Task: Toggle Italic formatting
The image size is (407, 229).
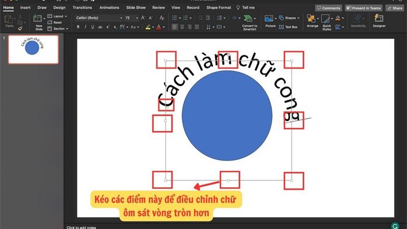Action: pos(85,27)
